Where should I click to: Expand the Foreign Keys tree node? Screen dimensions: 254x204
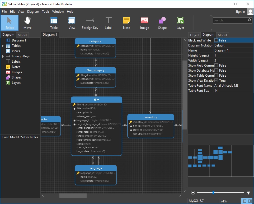pos(3,57)
